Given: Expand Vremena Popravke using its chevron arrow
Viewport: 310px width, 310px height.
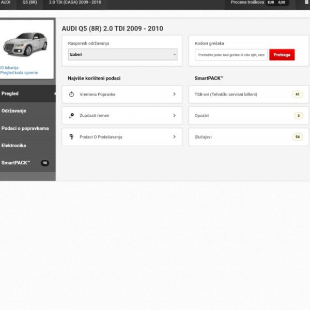Looking at the screenshot, I should [174, 95].
